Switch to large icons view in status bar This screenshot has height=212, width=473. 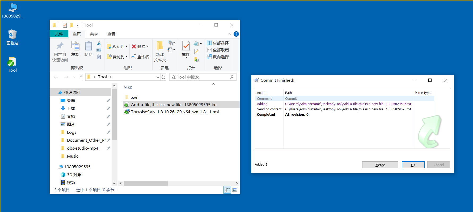tap(235, 190)
